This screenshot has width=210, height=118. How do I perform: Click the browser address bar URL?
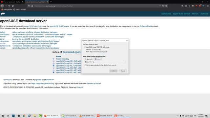pos(94,6)
